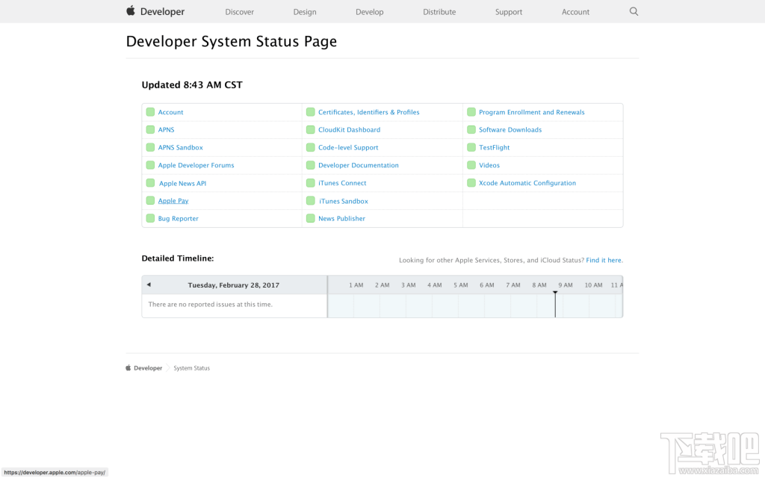765x478 pixels.
Task: Go to the Distribute section
Action: click(439, 12)
